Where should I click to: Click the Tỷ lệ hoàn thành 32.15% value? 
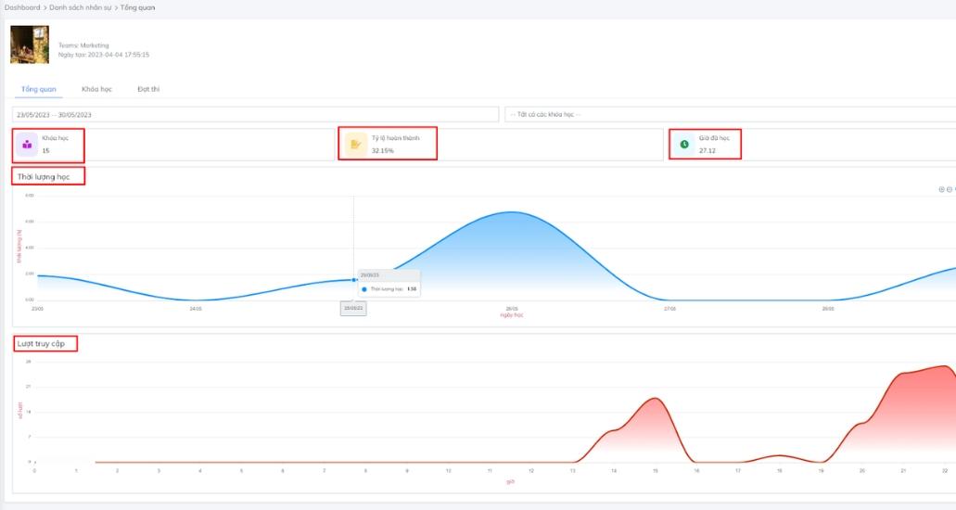tap(383, 150)
